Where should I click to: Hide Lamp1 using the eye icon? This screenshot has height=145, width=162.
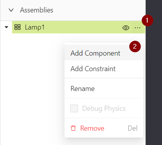coord(126,28)
